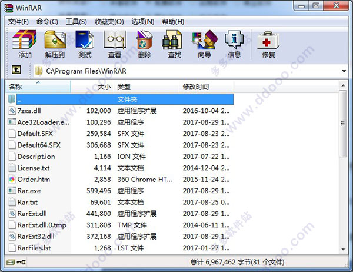
Task: Click the date 2016-10-04 cell
Action: point(206,111)
